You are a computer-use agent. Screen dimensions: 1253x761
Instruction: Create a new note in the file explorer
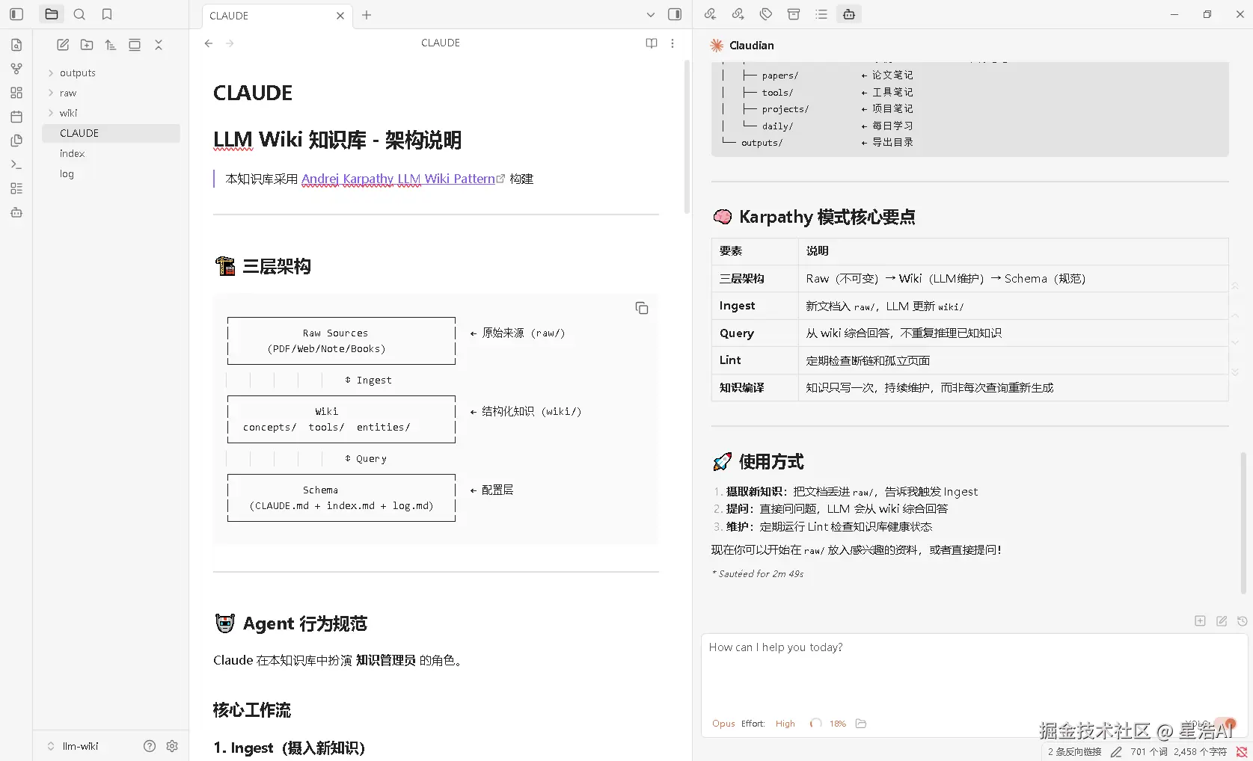coord(63,45)
